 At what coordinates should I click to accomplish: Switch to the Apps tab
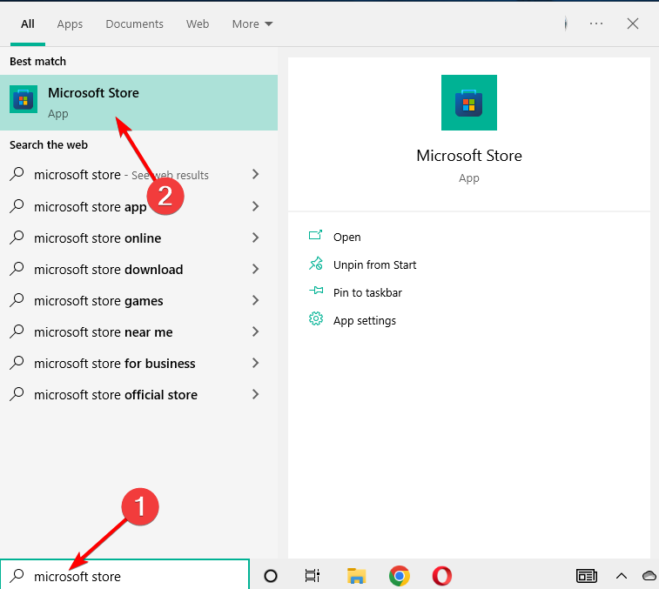pos(70,24)
